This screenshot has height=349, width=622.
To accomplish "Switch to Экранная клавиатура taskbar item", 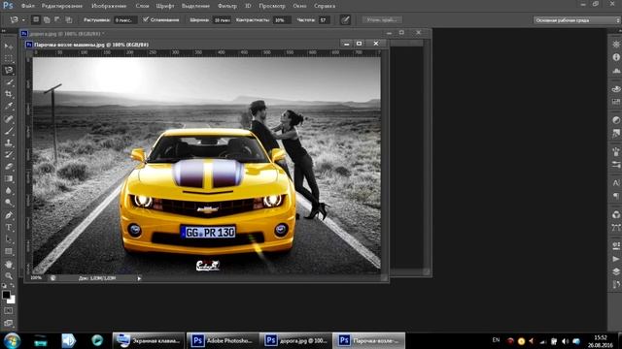I will [x=149, y=340].
